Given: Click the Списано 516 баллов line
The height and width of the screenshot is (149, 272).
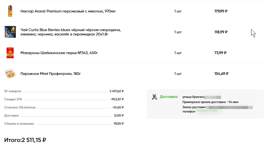Looking at the screenshot, I should 64,107.
